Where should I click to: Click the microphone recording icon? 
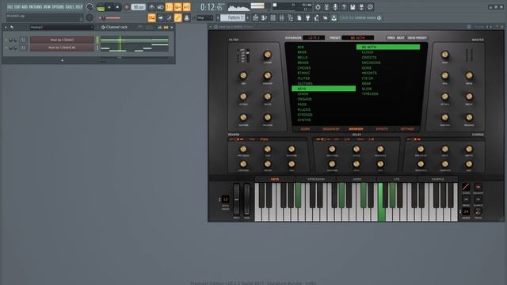(335, 7)
